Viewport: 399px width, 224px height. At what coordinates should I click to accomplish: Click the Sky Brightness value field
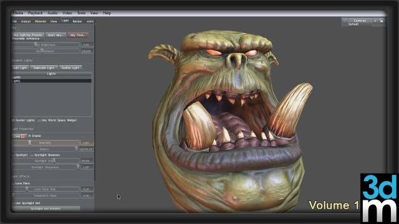click(x=87, y=45)
